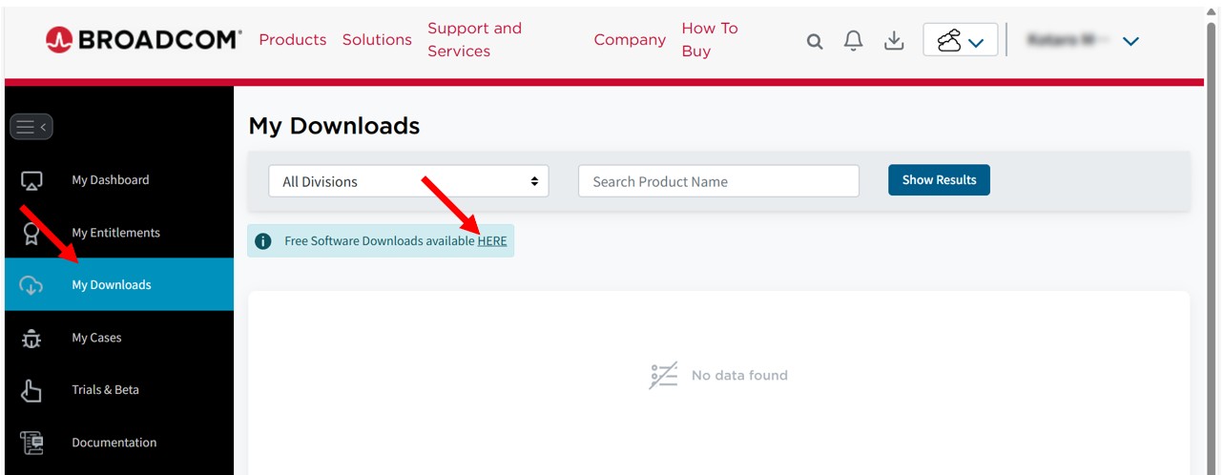Click the My Cases bug icon
Viewport: 1224px width, 475px height.
click(31, 338)
